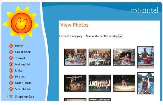Click the flower icon beside Journal
The width and height of the screenshot is (163, 105).
click(x=11, y=58)
